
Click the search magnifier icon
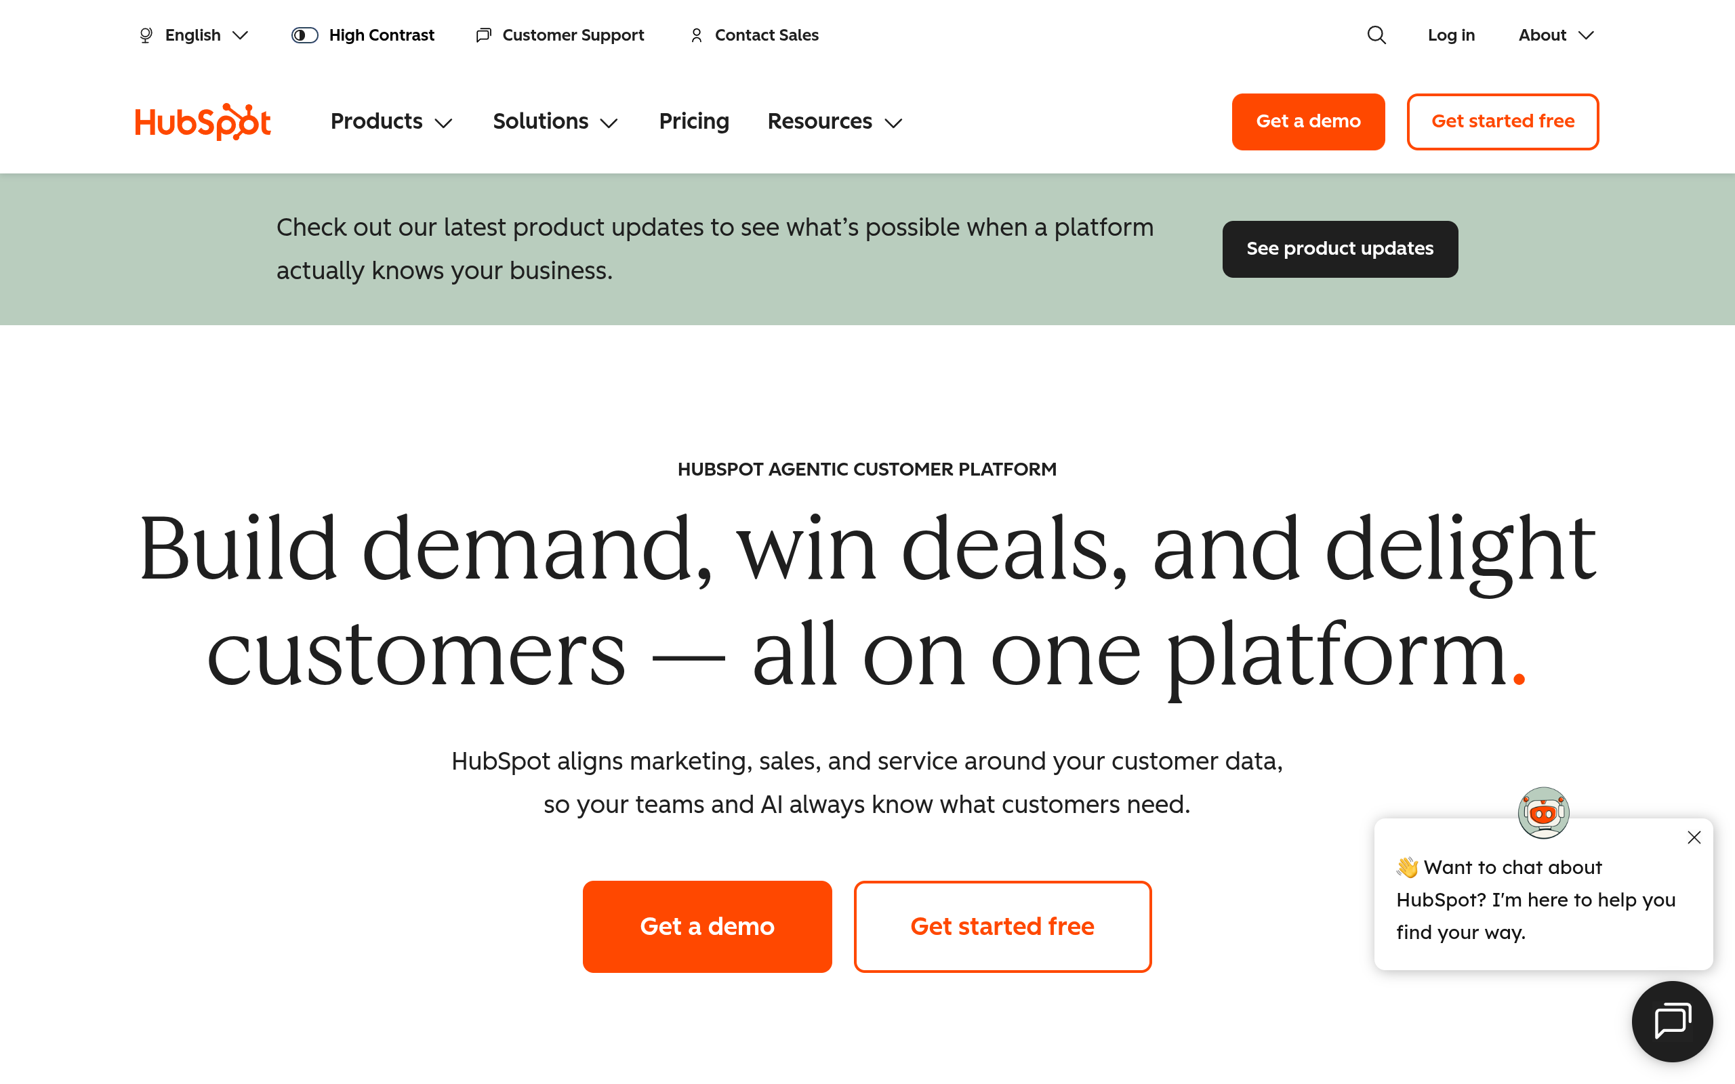tap(1376, 35)
